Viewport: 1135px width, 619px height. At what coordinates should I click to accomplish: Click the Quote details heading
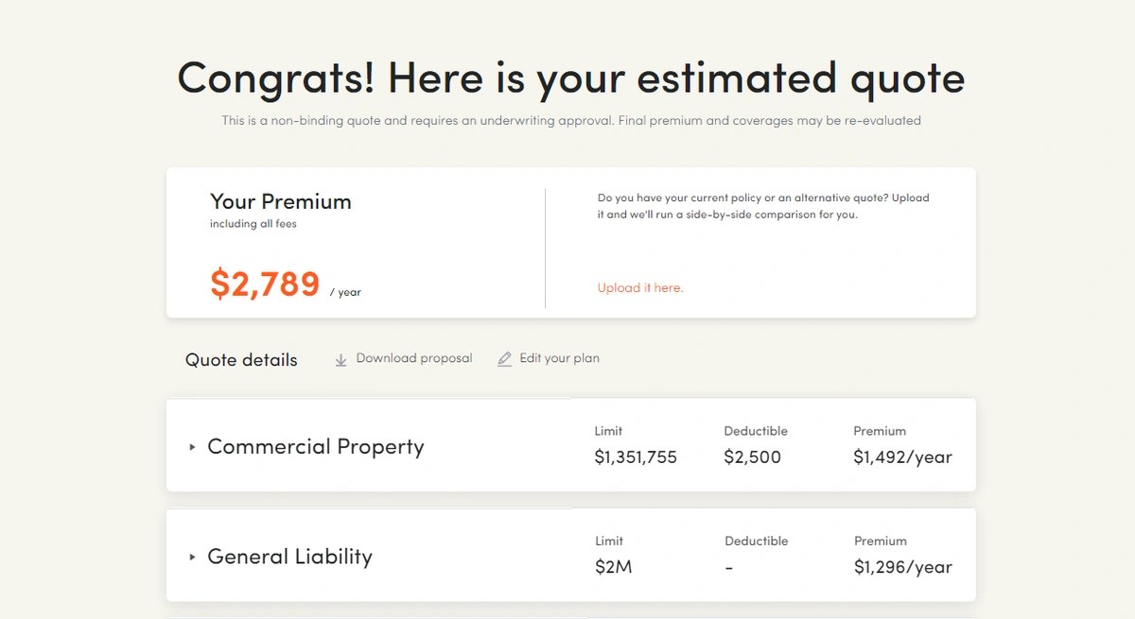241,360
